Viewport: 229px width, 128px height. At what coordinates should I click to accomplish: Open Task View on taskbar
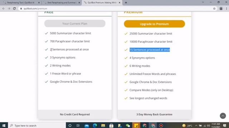click(x=78, y=126)
